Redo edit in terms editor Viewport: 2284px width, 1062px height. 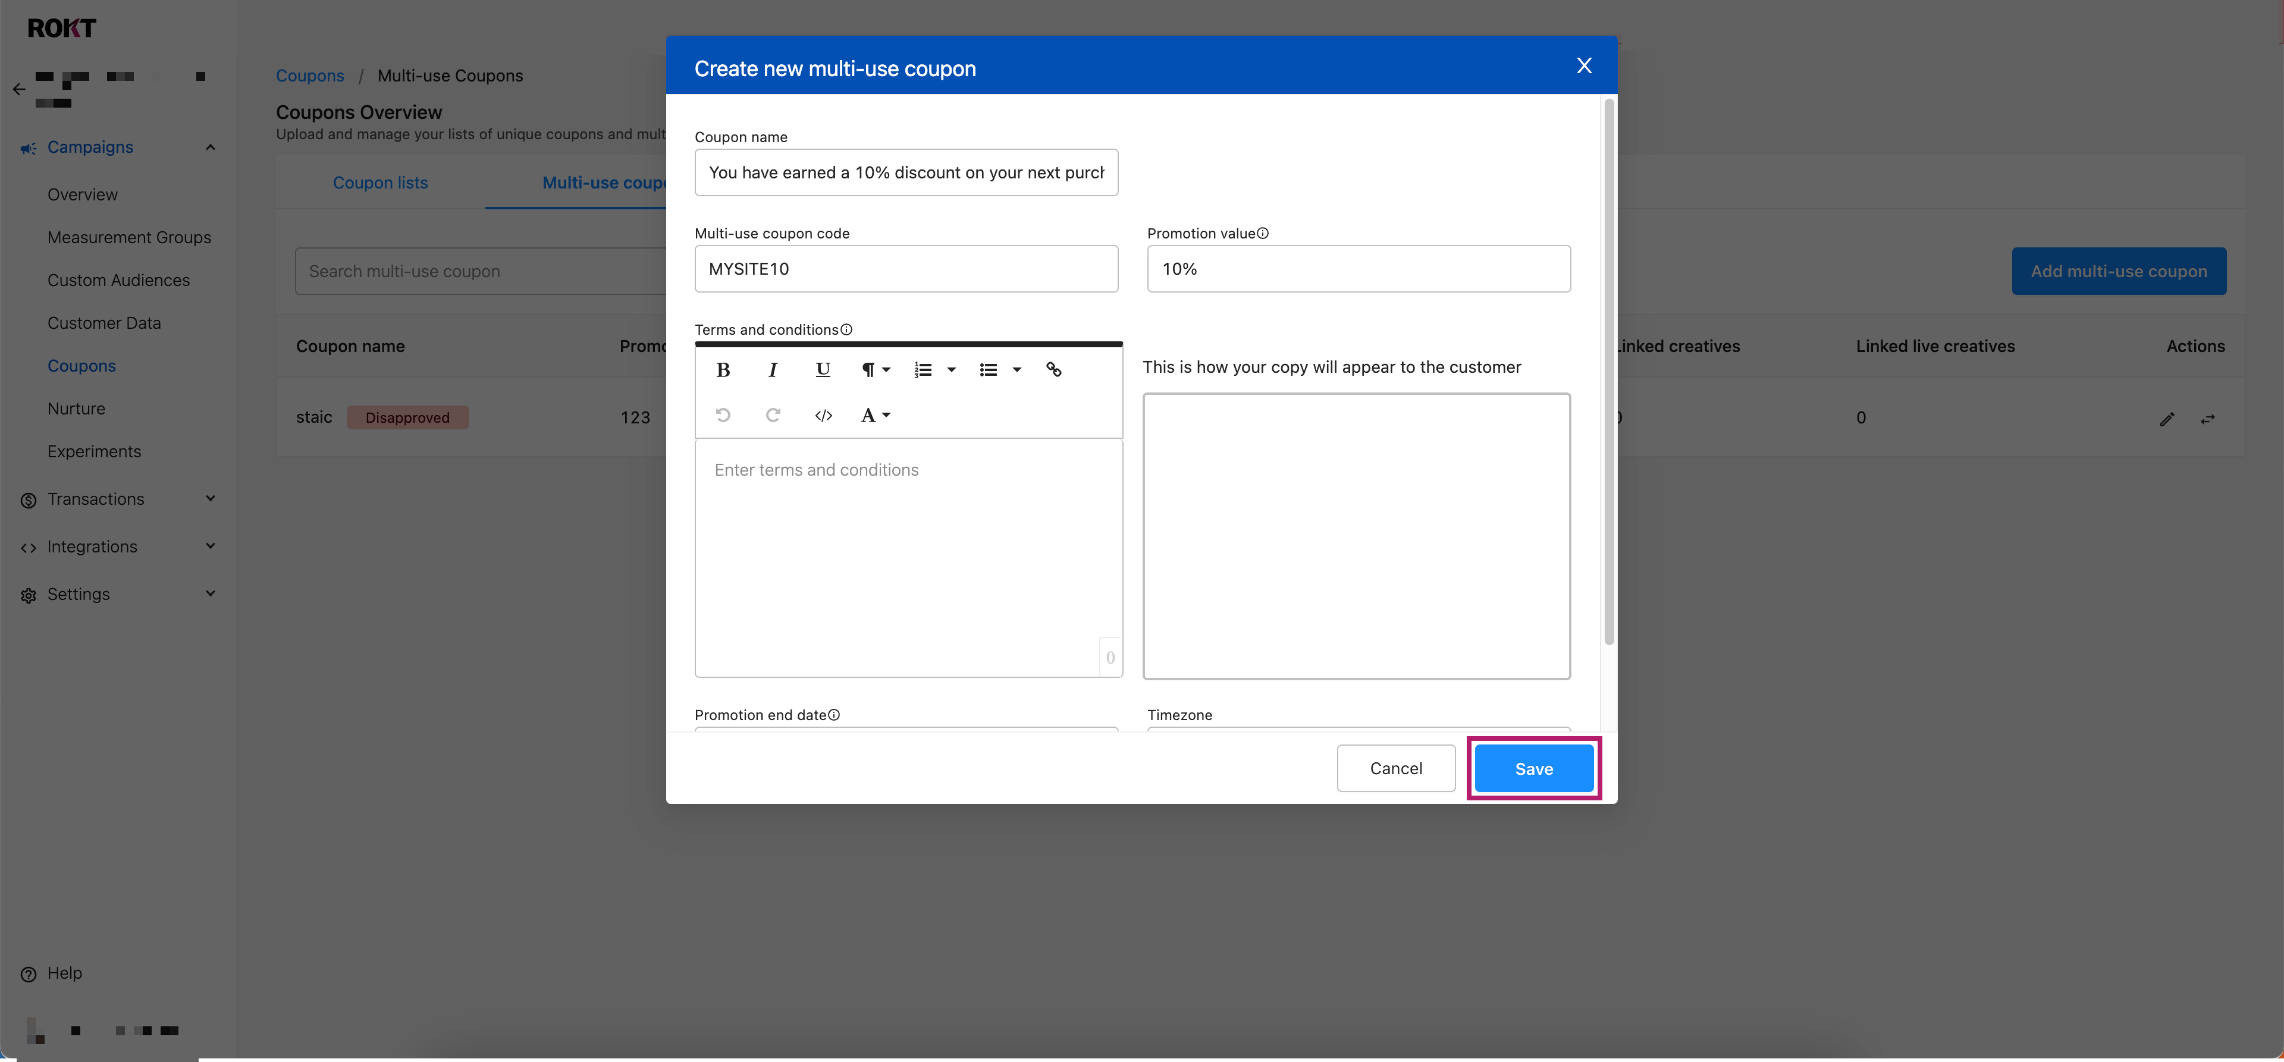pyautogui.click(x=772, y=415)
